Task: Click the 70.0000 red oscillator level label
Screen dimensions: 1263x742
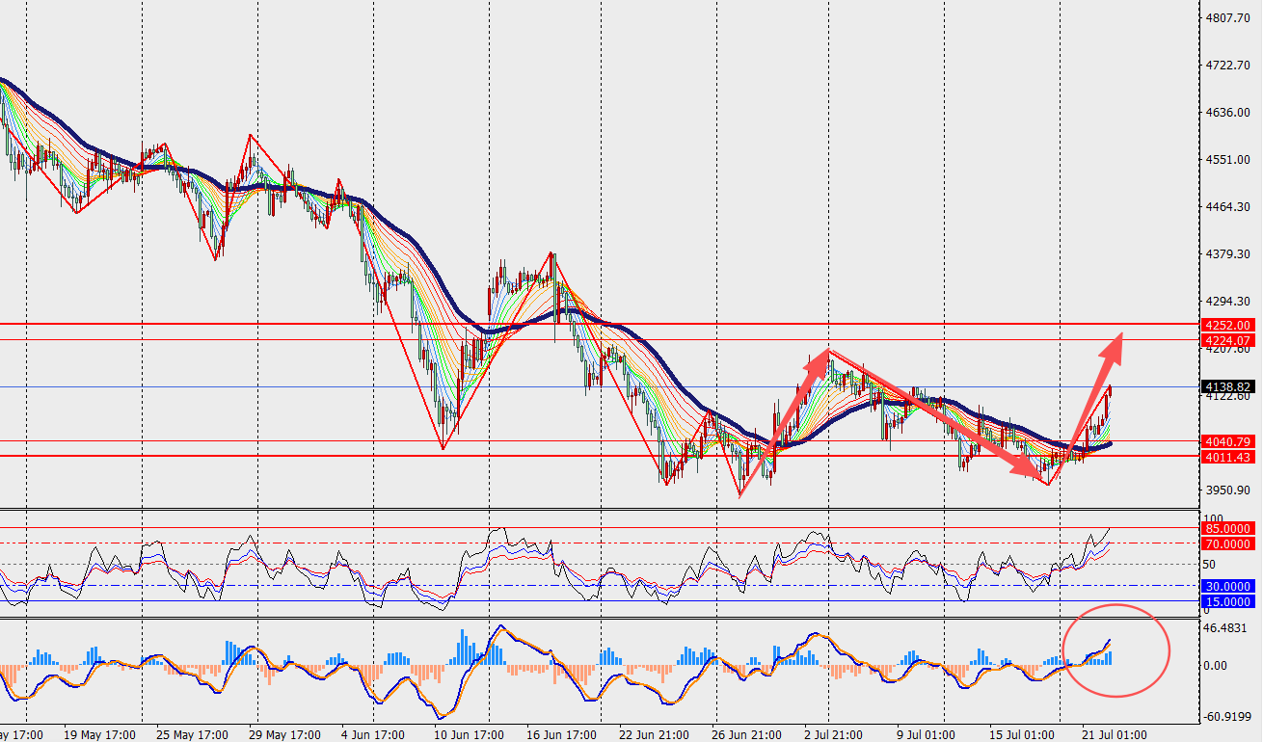Action: 1228,543
